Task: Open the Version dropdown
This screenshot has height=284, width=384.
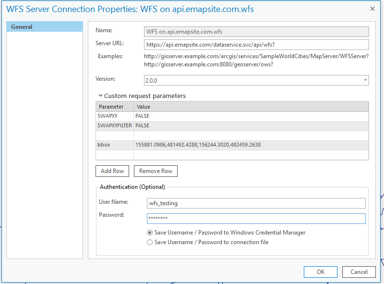Action: tap(256, 81)
